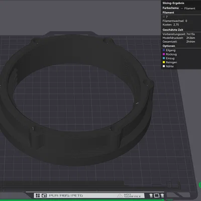Toggle Eilgang travel moves visibility
Viewport: 201px width, 201px height.
coord(164,50)
